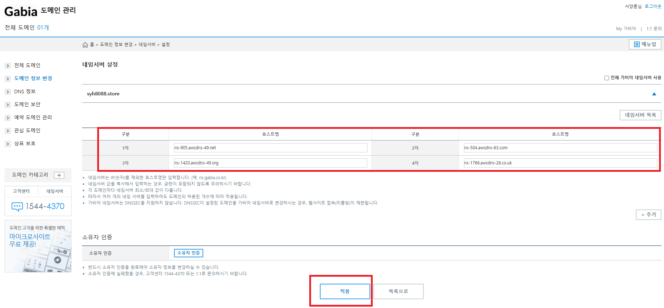Click plus icon next to 도메인 카테고리

59,175
